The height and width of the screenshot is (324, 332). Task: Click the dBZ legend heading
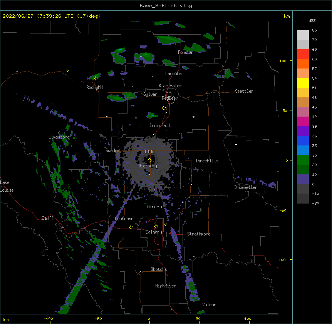click(x=312, y=20)
